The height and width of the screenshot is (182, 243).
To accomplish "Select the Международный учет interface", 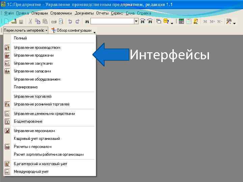I will click(50, 172).
